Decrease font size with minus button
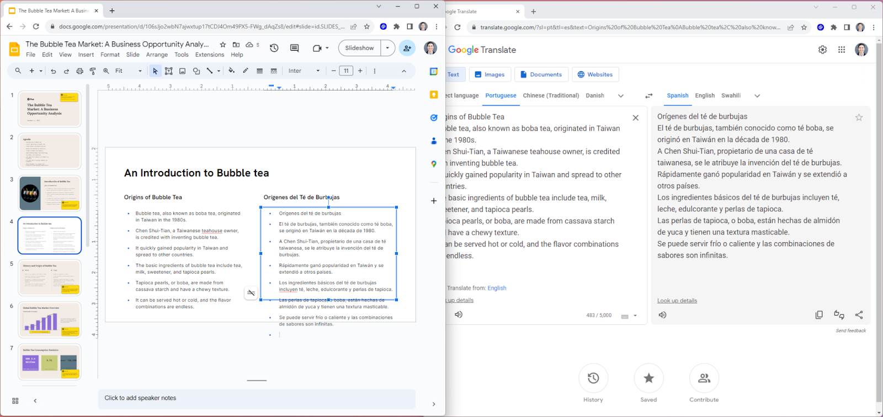 tap(333, 71)
